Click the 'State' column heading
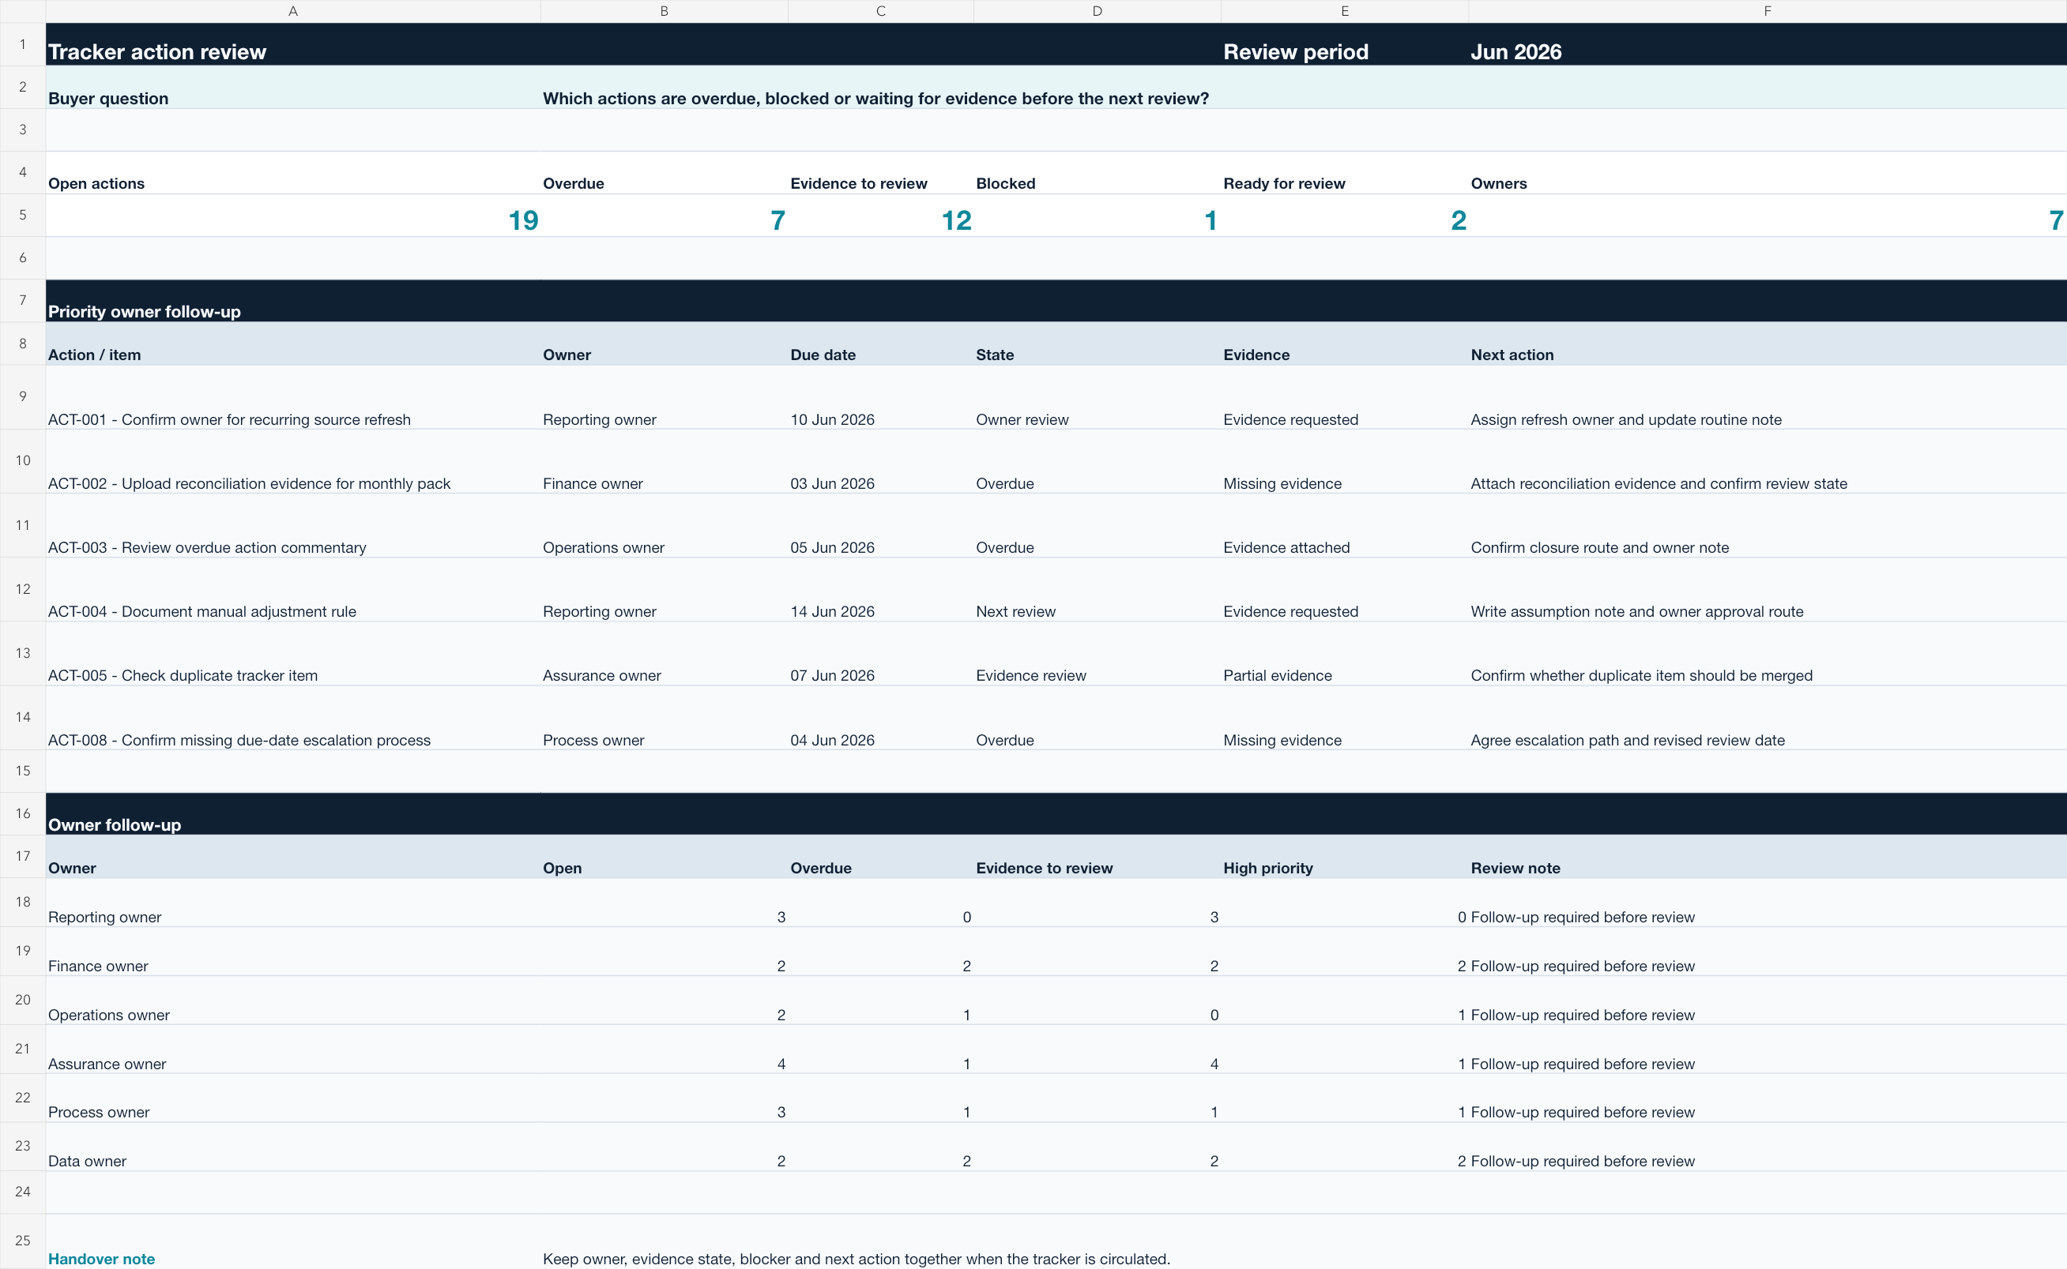The height and width of the screenshot is (1269, 2067). coord(995,355)
